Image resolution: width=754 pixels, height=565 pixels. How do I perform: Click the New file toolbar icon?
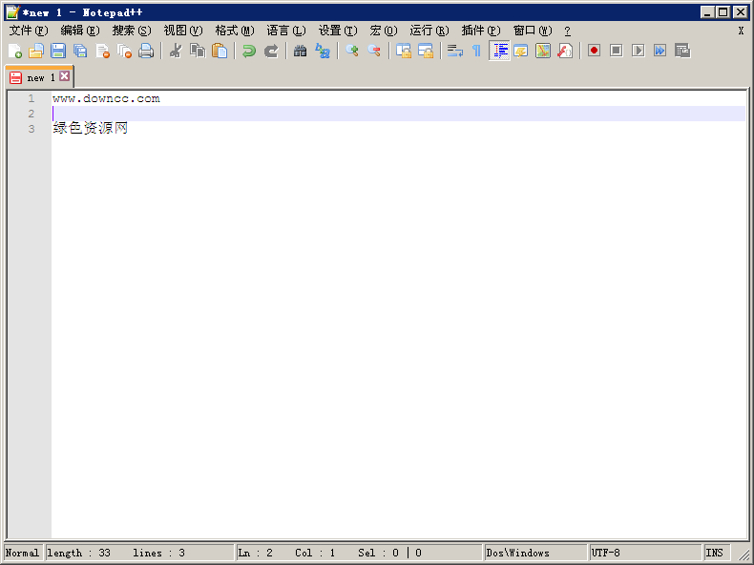(x=14, y=51)
